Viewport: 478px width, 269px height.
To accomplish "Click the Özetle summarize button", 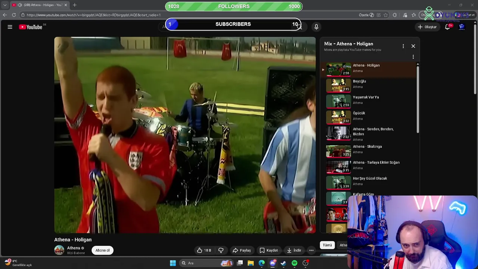I will (x=366, y=15).
